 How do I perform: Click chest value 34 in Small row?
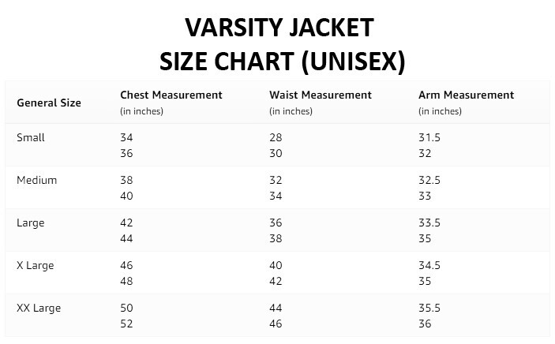tap(126, 137)
